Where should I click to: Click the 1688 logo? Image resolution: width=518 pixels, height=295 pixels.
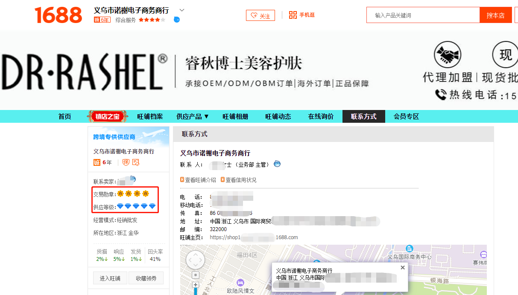click(58, 15)
